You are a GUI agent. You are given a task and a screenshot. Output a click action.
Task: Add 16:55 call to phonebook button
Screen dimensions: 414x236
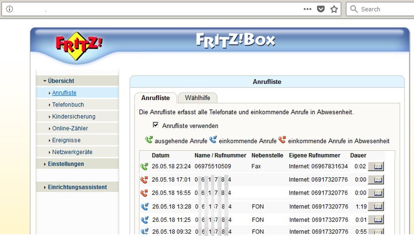click(376, 193)
